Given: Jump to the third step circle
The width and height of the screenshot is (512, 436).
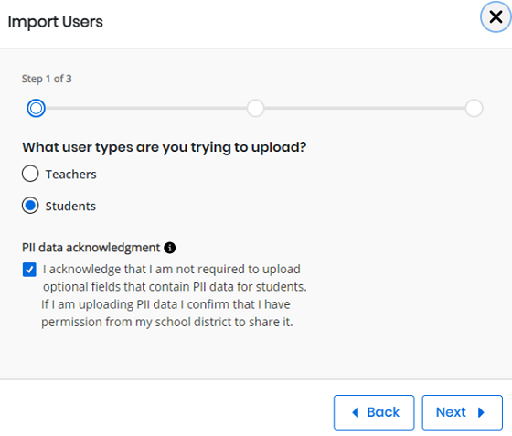Looking at the screenshot, I should click(x=474, y=108).
